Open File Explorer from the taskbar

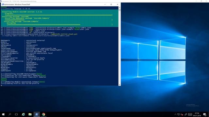pos(30,114)
